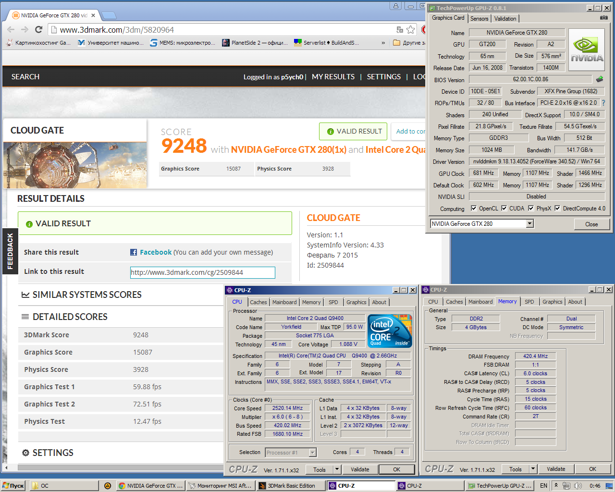Viewport: 615px width, 492px height.
Task: Open SPD tab in right CPU-Z window
Action: click(x=529, y=302)
